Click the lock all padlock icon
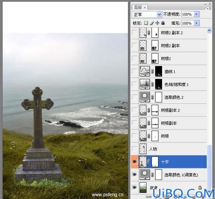This screenshot has width=215, height=199. point(163,23)
